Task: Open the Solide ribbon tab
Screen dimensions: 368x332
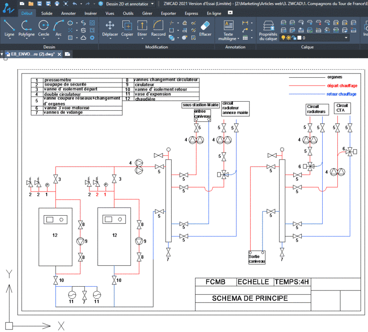Action: (47, 13)
